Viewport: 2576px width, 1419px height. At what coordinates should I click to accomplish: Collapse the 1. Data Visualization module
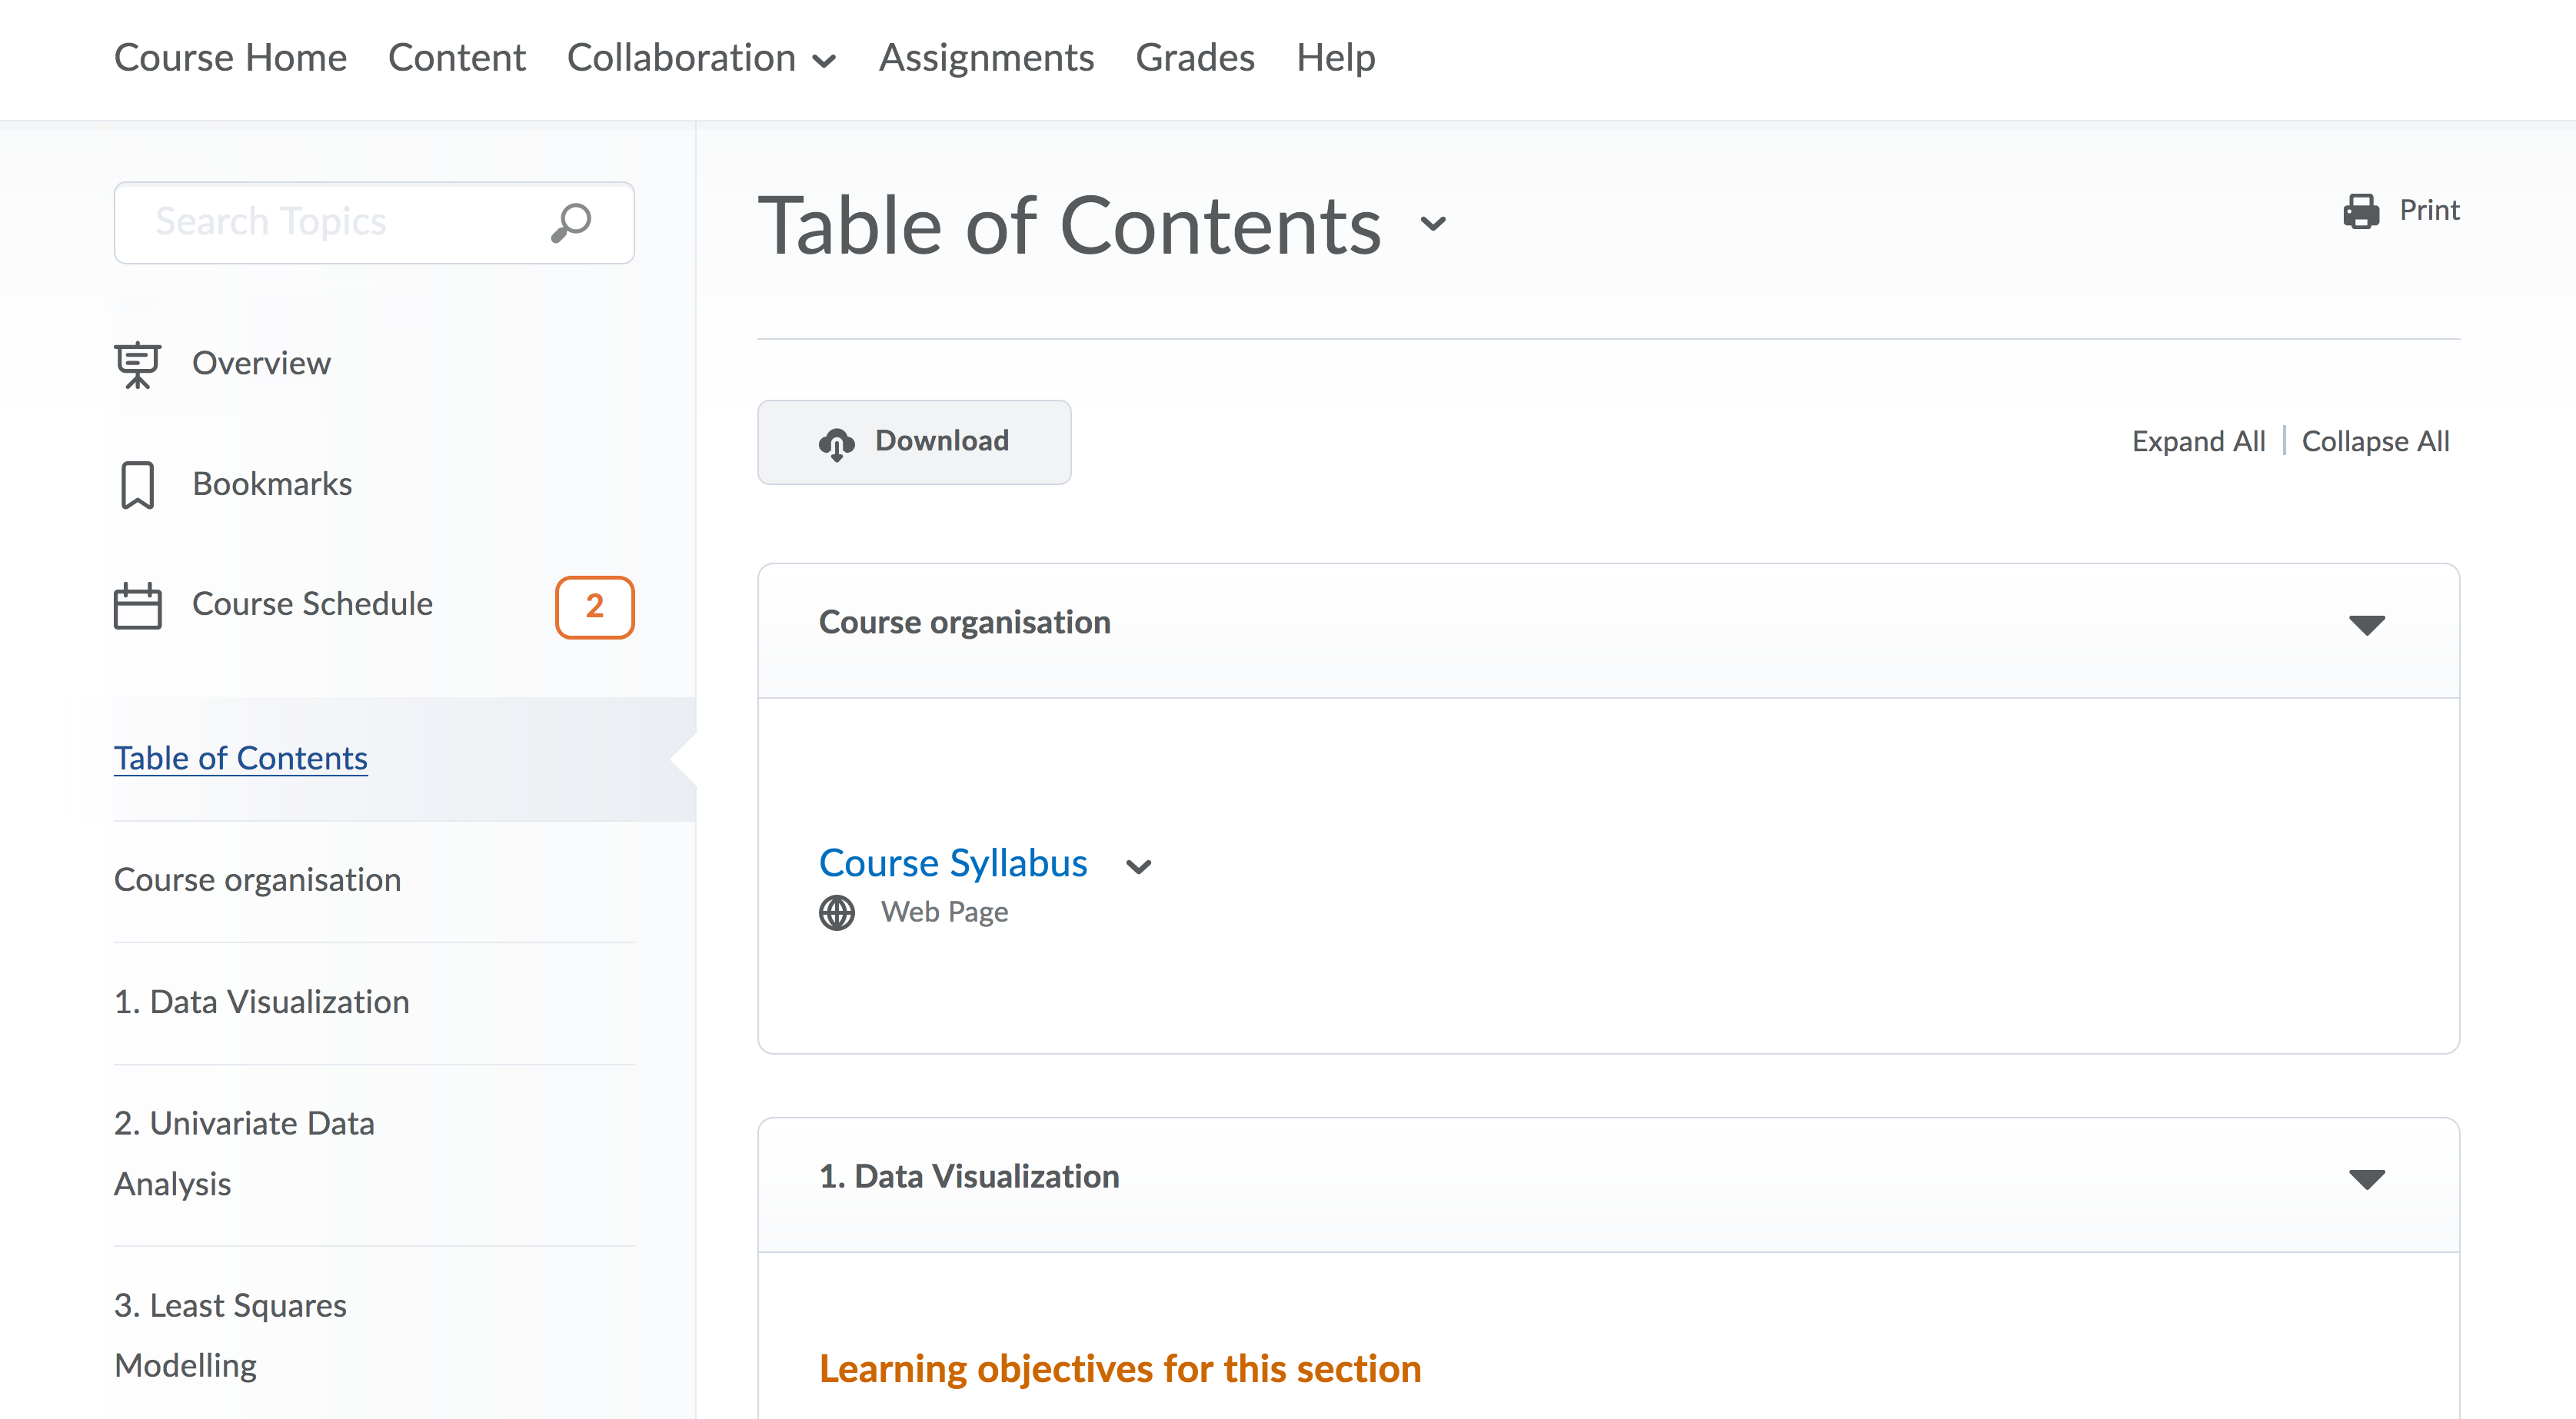click(x=2366, y=1179)
